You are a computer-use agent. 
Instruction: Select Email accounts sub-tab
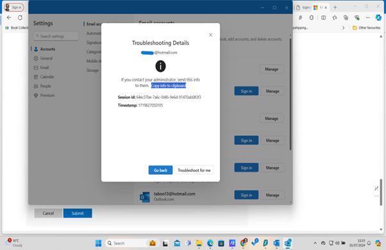tap(94, 24)
